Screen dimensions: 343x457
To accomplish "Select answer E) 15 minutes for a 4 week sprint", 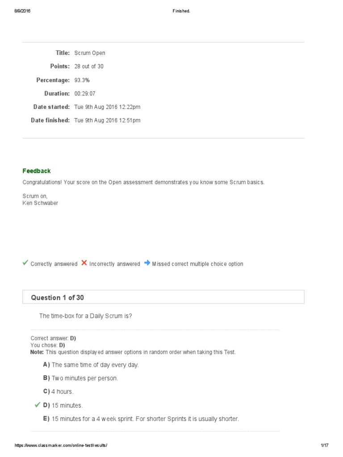I will pyautogui.click(x=141, y=419).
